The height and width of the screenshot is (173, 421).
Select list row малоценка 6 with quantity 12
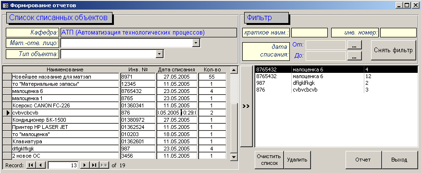(x=336, y=76)
